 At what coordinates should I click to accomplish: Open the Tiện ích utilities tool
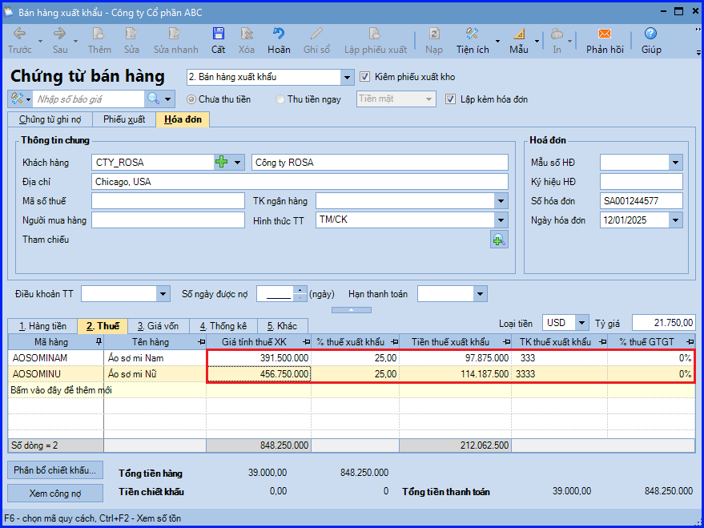pyautogui.click(x=473, y=40)
